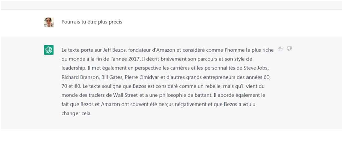Click the blank white area below the response
Image resolution: width=343 pixels, height=148 pixels.
(x=171, y=139)
